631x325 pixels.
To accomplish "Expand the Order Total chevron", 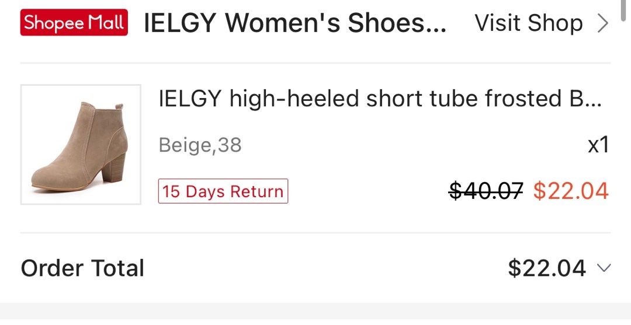I will tap(604, 268).
